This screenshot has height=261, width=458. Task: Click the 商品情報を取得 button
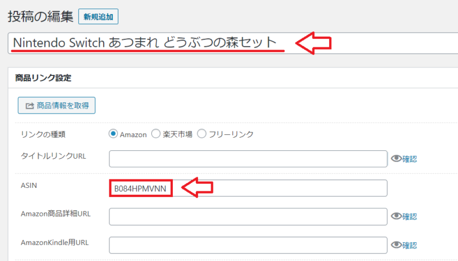click(x=57, y=106)
